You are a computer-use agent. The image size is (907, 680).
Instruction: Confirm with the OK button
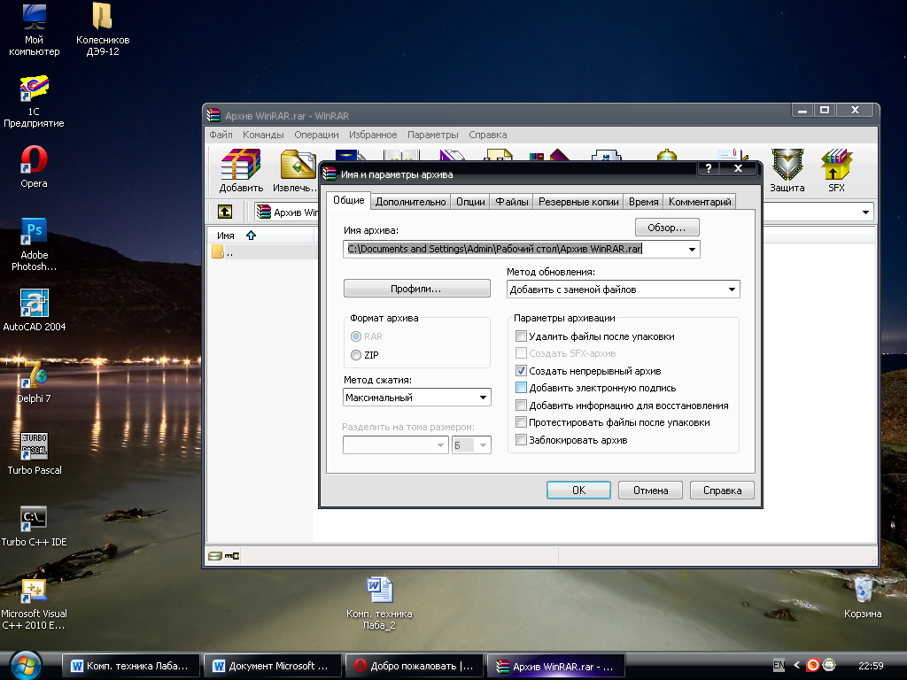point(578,491)
